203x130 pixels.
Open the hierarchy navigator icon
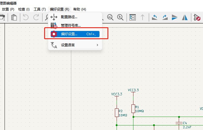(133, 17)
